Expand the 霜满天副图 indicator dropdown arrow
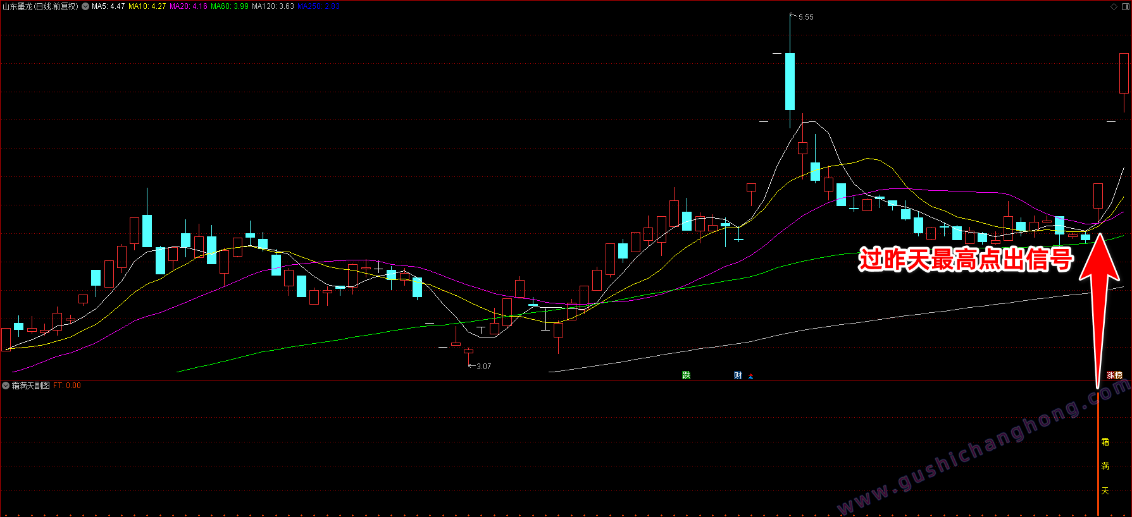Image resolution: width=1132 pixels, height=517 pixels. pyautogui.click(x=6, y=386)
